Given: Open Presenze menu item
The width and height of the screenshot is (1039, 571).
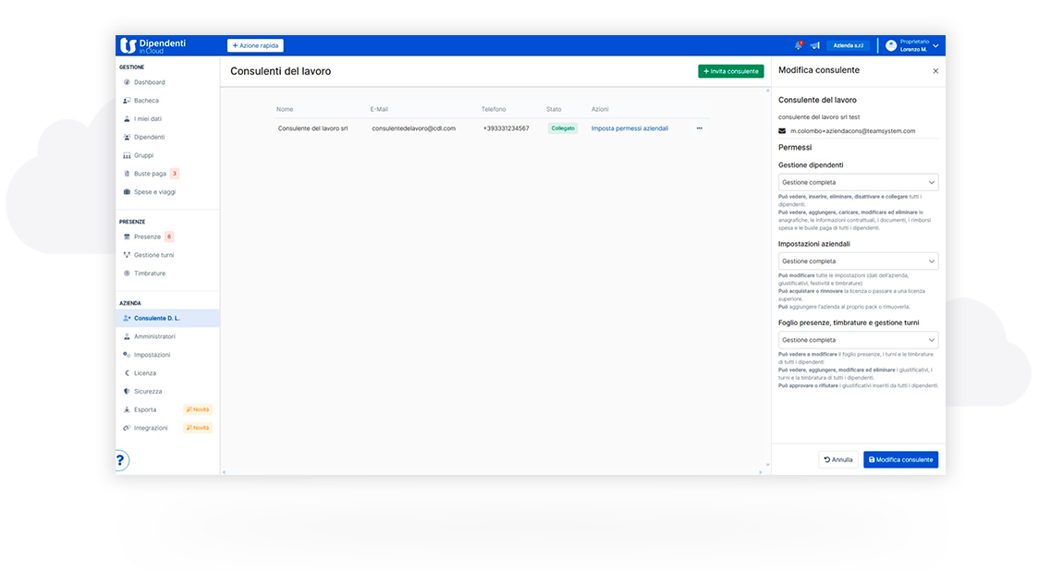Looking at the screenshot, I should pyautogui.click(x=147, y=237).
